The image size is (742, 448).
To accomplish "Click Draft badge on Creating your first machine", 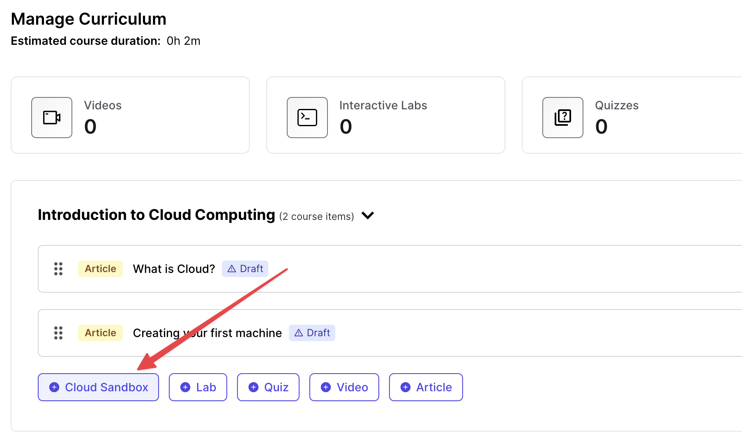I will [x=312, y=333].
